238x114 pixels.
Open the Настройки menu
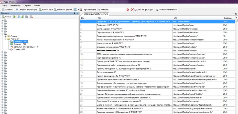pyautogui.click(x=15, y=5)
